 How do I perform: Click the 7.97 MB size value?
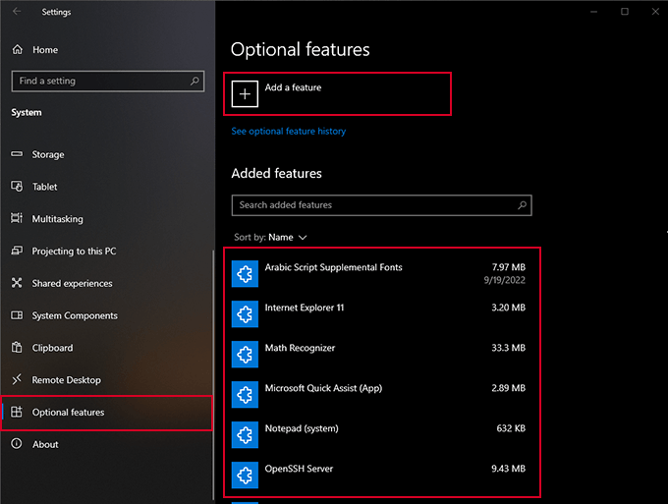508,267
